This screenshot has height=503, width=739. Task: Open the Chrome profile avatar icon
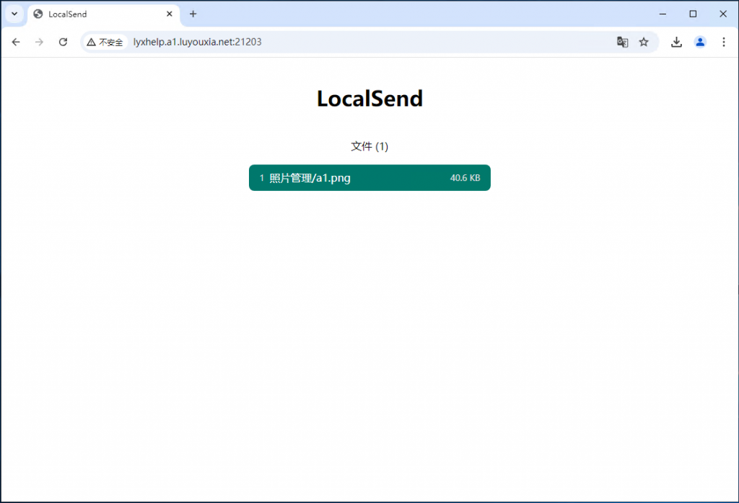point(700,42)
